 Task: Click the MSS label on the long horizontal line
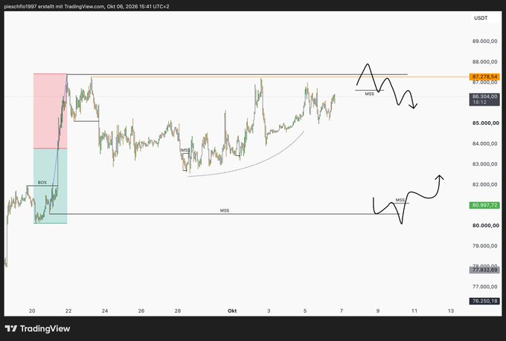click(x=225, y=210)
